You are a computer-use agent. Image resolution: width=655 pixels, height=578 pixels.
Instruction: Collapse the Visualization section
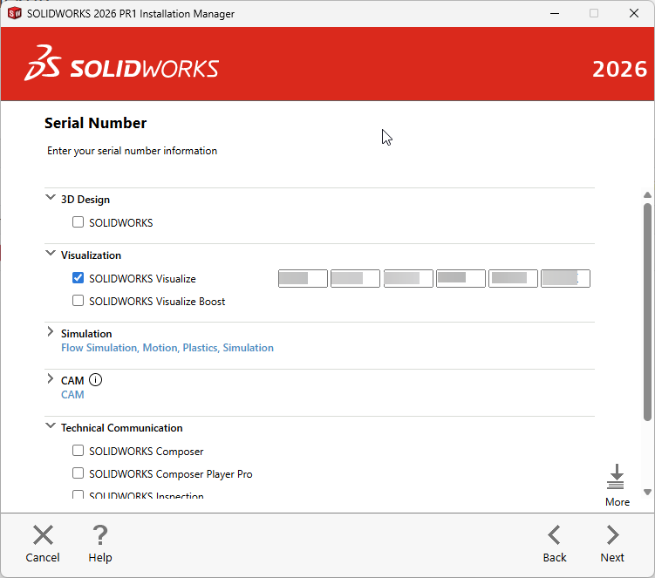point(50,253)
